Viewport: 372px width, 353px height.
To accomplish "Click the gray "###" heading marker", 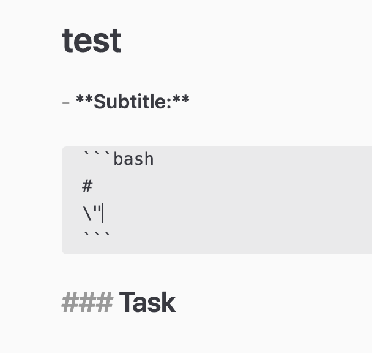I will tap(87, 303).
